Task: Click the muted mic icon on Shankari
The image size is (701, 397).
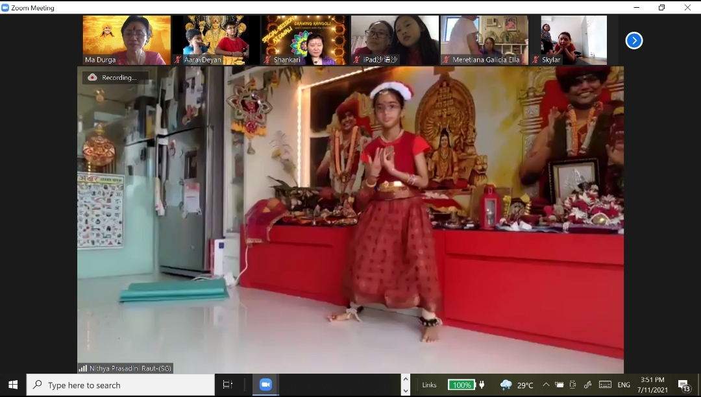Action: [x=267, y=60]
